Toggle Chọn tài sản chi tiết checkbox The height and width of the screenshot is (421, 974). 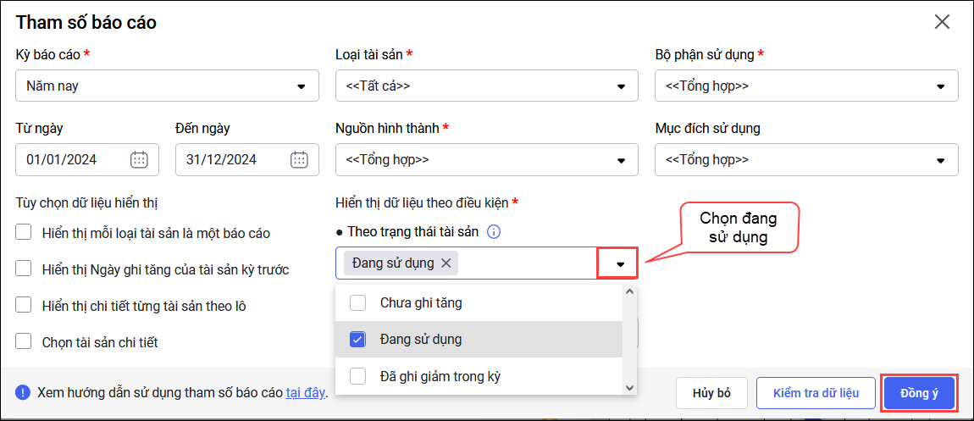[24, 341]
